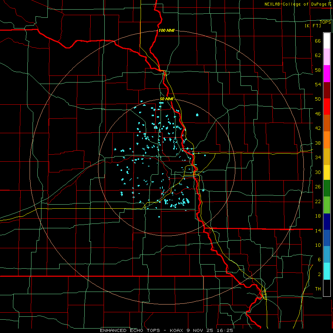Click the navy blue swatch between 18 and 14

coord(327,222)
